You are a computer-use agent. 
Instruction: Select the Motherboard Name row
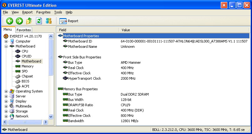pos(154,47)
